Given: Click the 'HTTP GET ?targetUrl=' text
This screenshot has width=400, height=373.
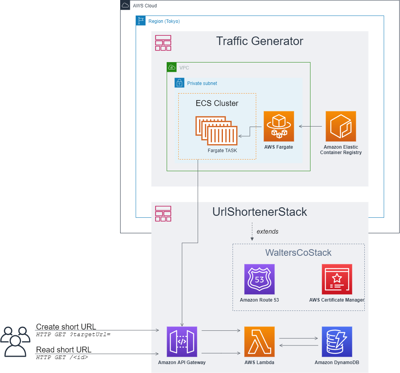Looking at the screenshot, I should coord(73,334).
